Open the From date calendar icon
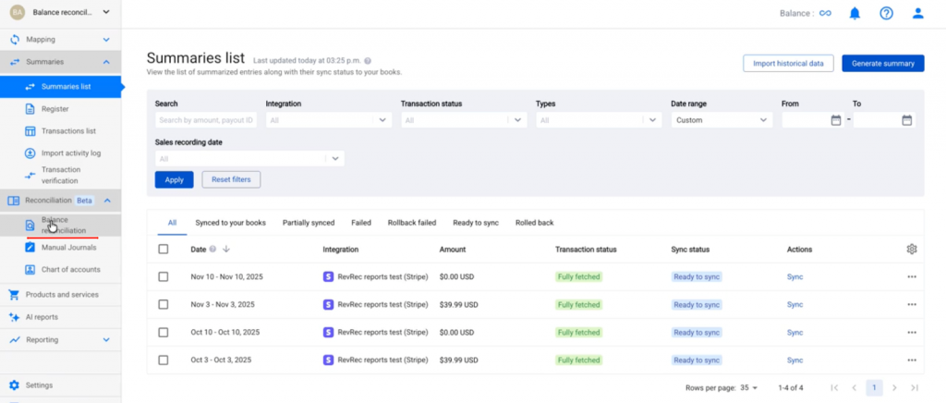 pyautogui.click(x=836, y=120)
